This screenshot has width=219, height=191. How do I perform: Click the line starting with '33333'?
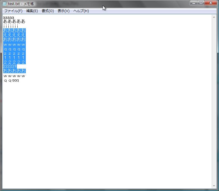pyautogui.click(x=10, y=66)
